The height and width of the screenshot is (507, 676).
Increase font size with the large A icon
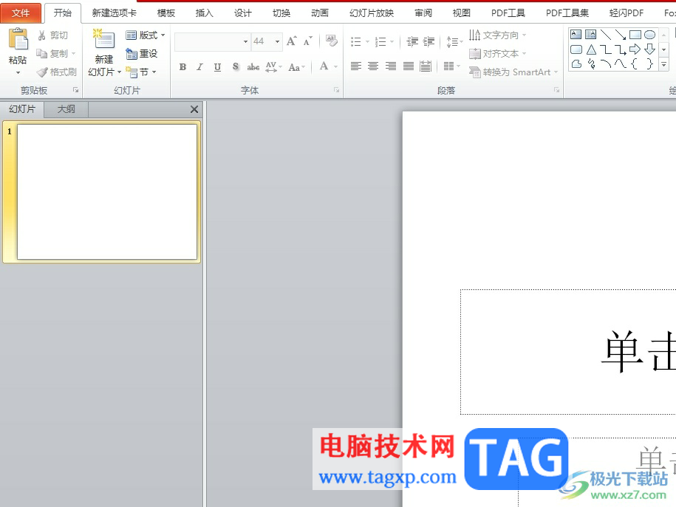(291, 41)
